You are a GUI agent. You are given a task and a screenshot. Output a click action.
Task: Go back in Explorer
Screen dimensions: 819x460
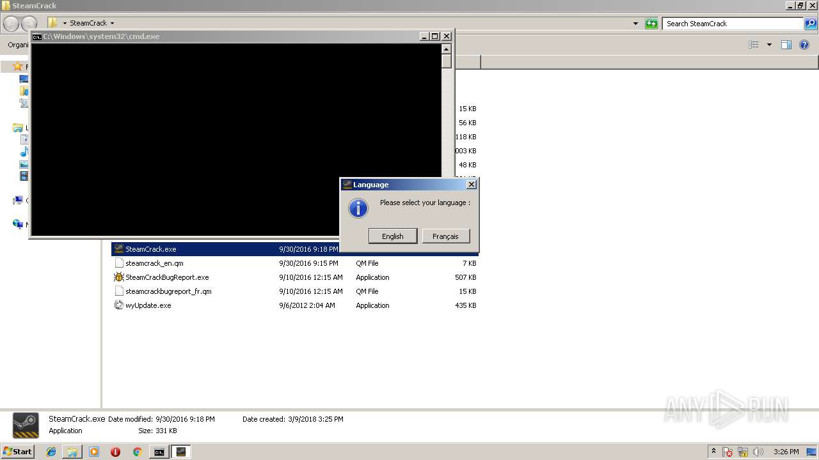tap(11, 24)
